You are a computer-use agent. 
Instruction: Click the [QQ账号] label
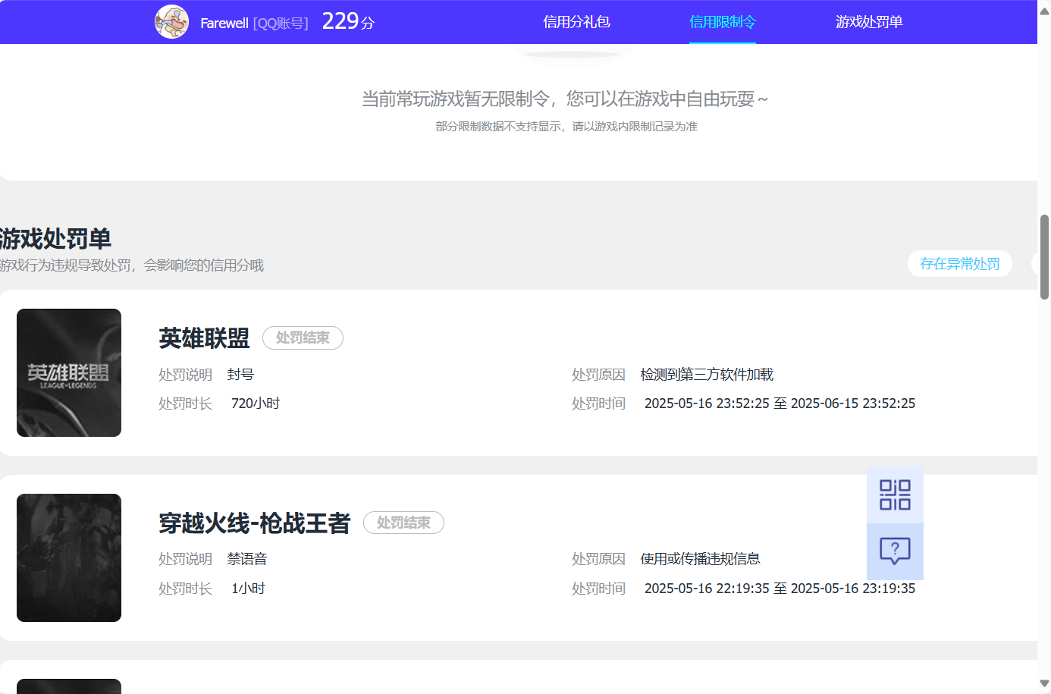[x=281, y=24]
